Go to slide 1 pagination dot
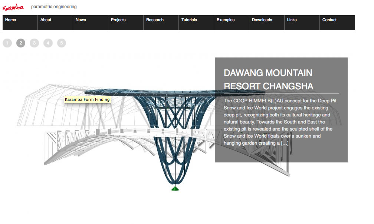The width and height of the screenshot is (374, 224). 7,43
